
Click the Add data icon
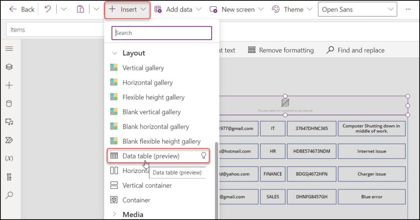[158, 9]
